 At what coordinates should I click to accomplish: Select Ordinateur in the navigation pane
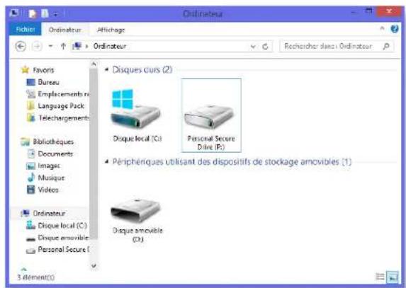pyautogui.click(x=49, y=213)
